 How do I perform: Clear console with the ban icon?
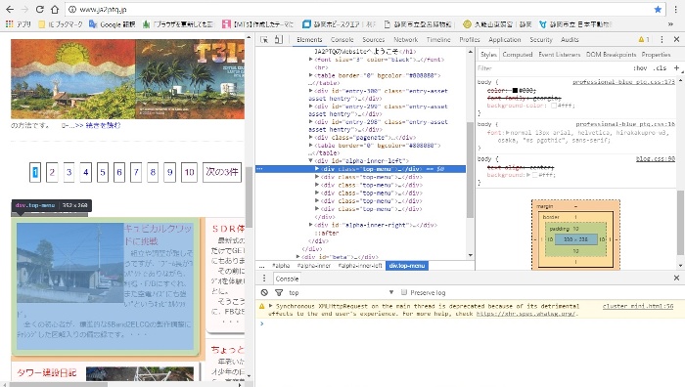pos(264,293)
